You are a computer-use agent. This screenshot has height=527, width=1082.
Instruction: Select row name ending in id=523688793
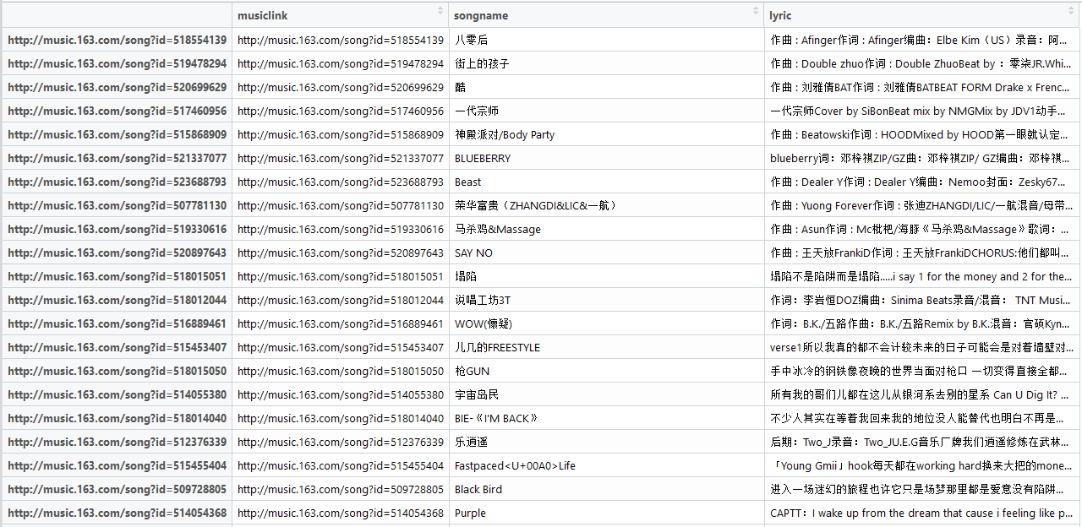(x=117, y=182)
